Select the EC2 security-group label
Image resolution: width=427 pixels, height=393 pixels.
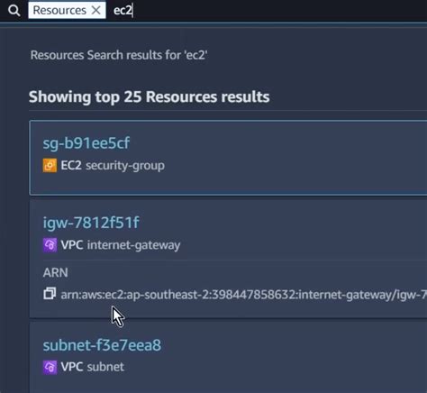tap(113, 166)
